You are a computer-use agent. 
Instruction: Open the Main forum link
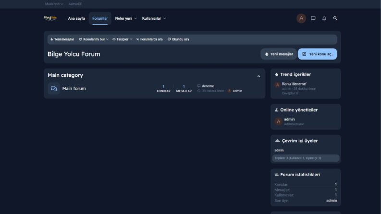tap(74, 89)
